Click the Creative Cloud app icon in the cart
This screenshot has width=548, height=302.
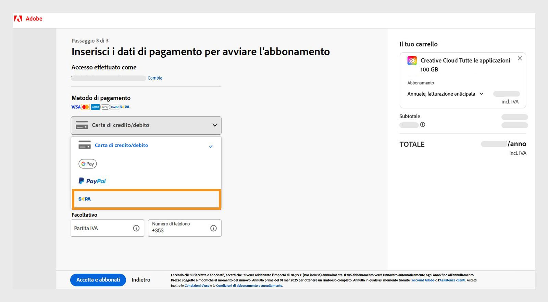click(x=412, y=60)
